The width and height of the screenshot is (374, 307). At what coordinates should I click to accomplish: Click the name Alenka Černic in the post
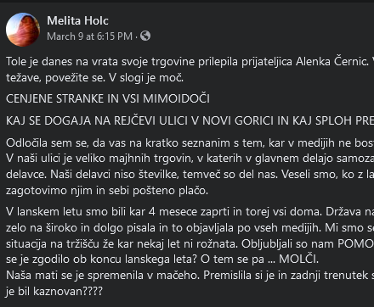pyautogui.click(x=331, y=62)
